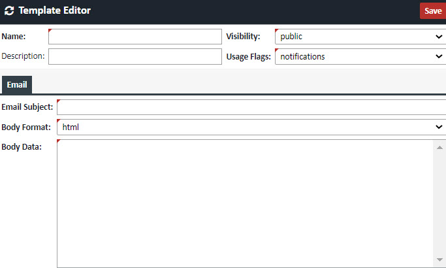Screen dimensions: 446x268
Task: Select the Description label text
Action: point(23,56)
